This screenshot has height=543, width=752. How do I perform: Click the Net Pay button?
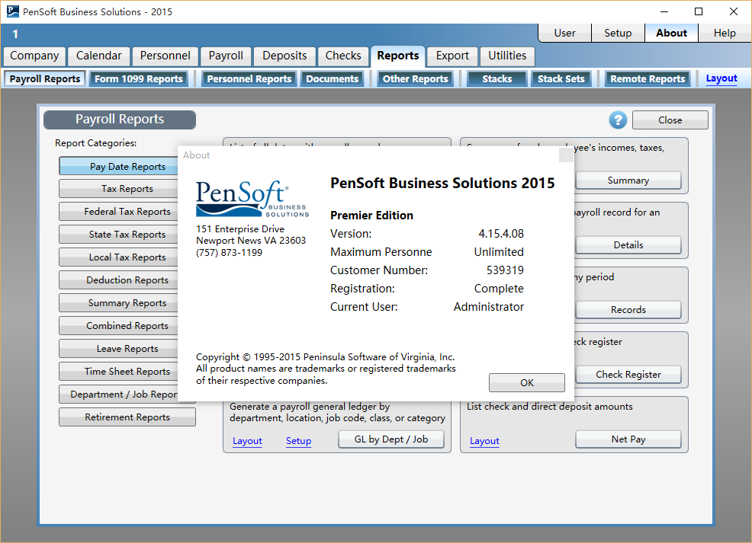(x=628, y=439)
